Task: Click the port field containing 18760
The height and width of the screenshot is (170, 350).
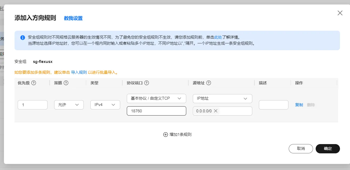Action: (156, 111)
